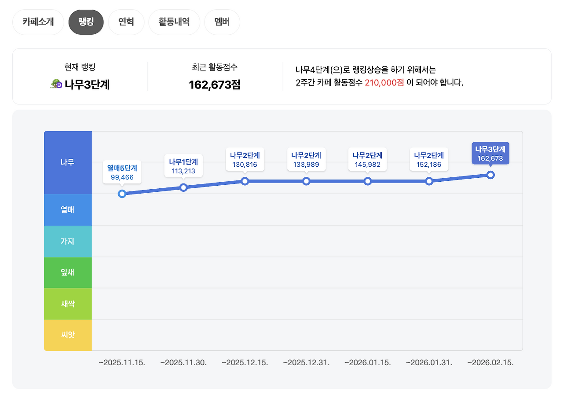The image size is (563, 396).
Task: Click the active 랭킹 tab
Action: 86,22
